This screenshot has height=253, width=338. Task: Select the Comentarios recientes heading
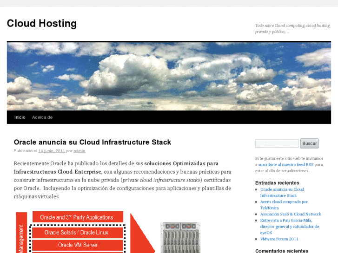click(282, 251)
